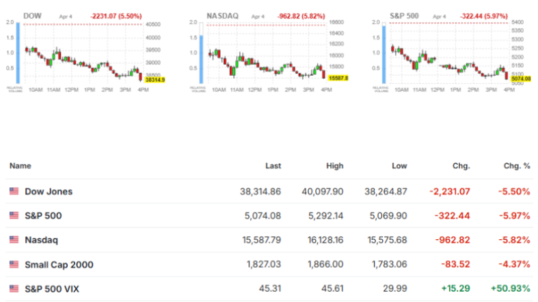Click the DOW relative volume blue bar
538x302 pixels.
click(18, 53)
